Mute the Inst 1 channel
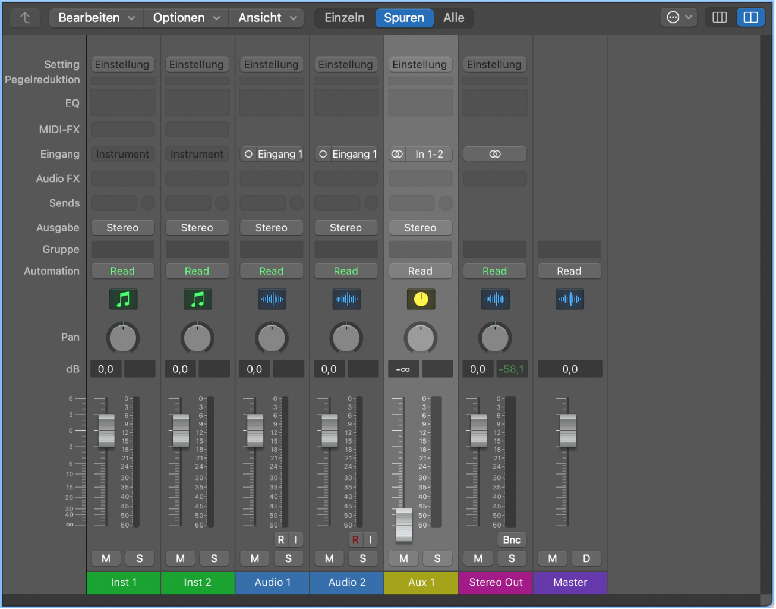 (106, 558)
